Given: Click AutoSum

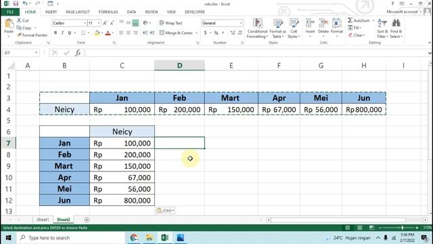Looking at the screenshot, I should click(x=359, y=20).
